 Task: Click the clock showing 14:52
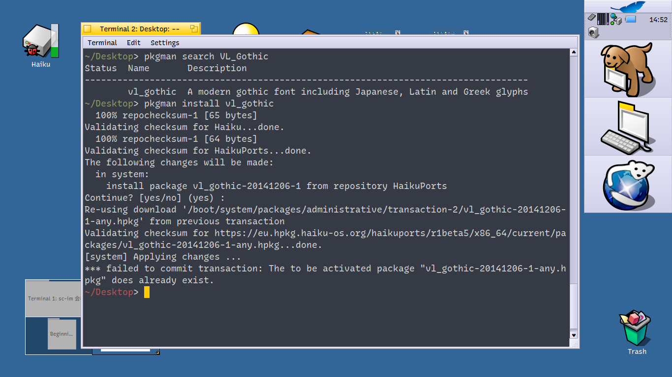point(658,20)
